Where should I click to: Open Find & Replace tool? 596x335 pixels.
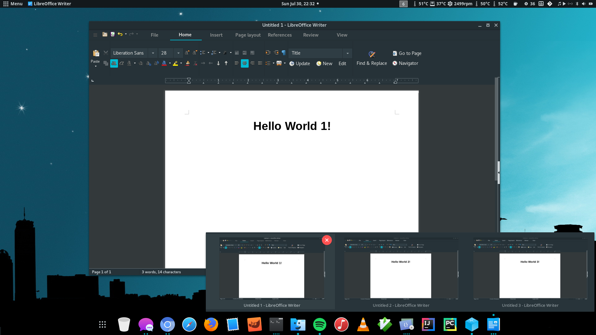coord(372,58)
